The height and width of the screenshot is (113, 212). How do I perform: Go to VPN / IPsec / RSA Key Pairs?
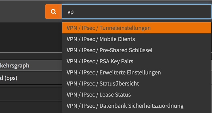tap(136, 61)
